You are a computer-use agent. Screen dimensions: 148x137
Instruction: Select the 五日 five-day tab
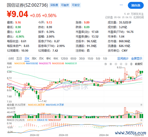click(x=19, y=59)
